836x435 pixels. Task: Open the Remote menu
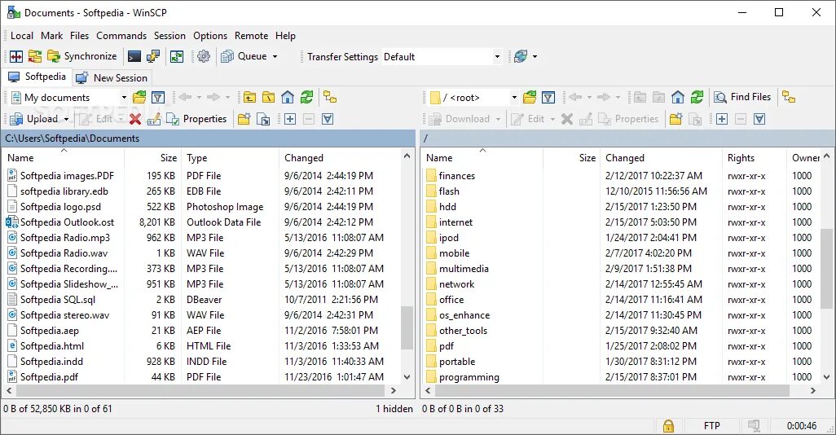(251, 36)
